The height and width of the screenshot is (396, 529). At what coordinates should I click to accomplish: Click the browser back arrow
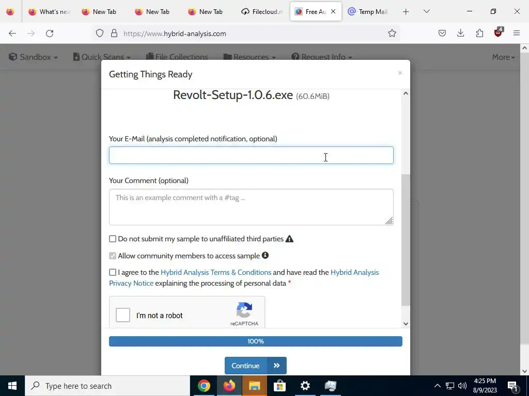tap(12, 34)
